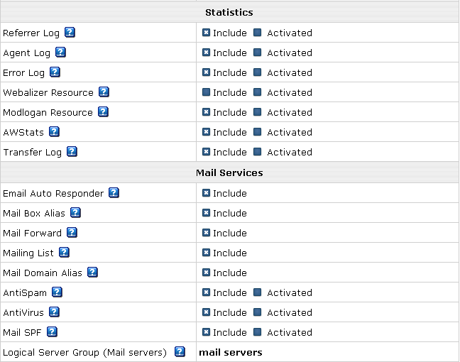Disable Include for Mail Forward
This screenshot has width=460, height=362.
pyautogui.click(x=207, y=233)
